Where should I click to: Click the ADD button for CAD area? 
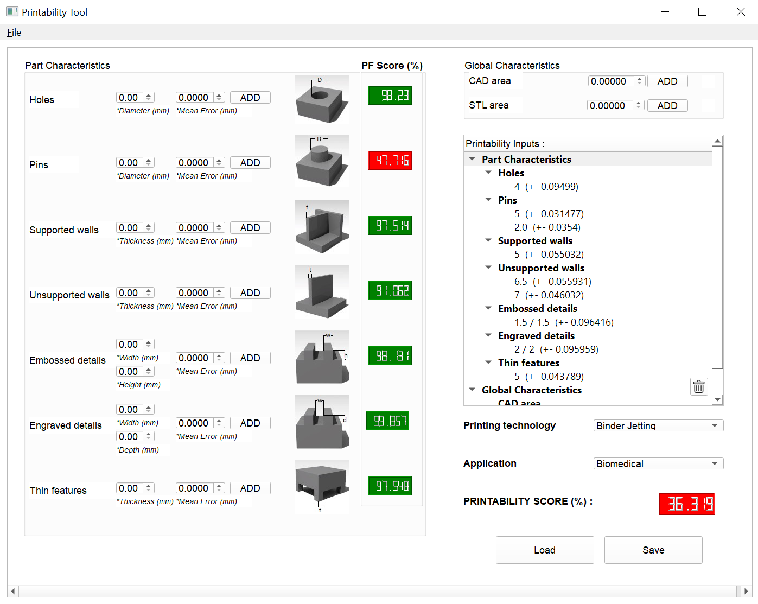[667, 81]
